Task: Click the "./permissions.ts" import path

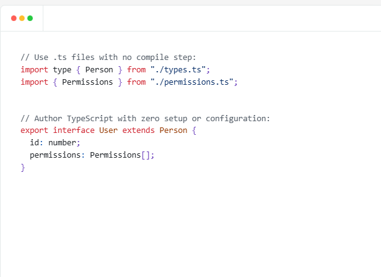Action: (x=194, y=82)
